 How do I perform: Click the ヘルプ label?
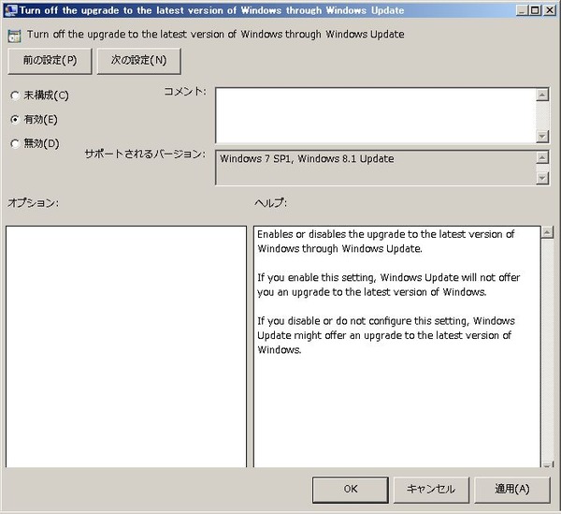[270, 203]
